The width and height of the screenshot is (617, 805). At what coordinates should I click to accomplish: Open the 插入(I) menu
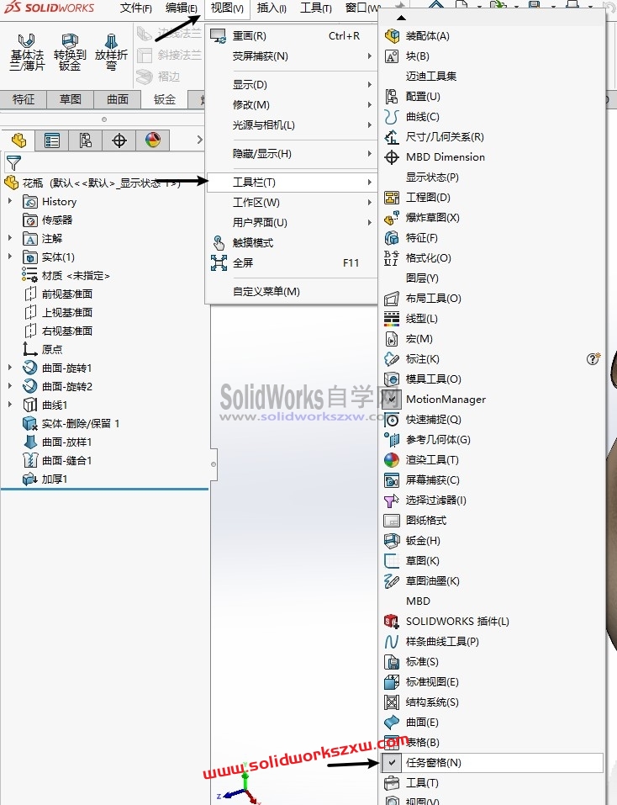tap(272, 8)
